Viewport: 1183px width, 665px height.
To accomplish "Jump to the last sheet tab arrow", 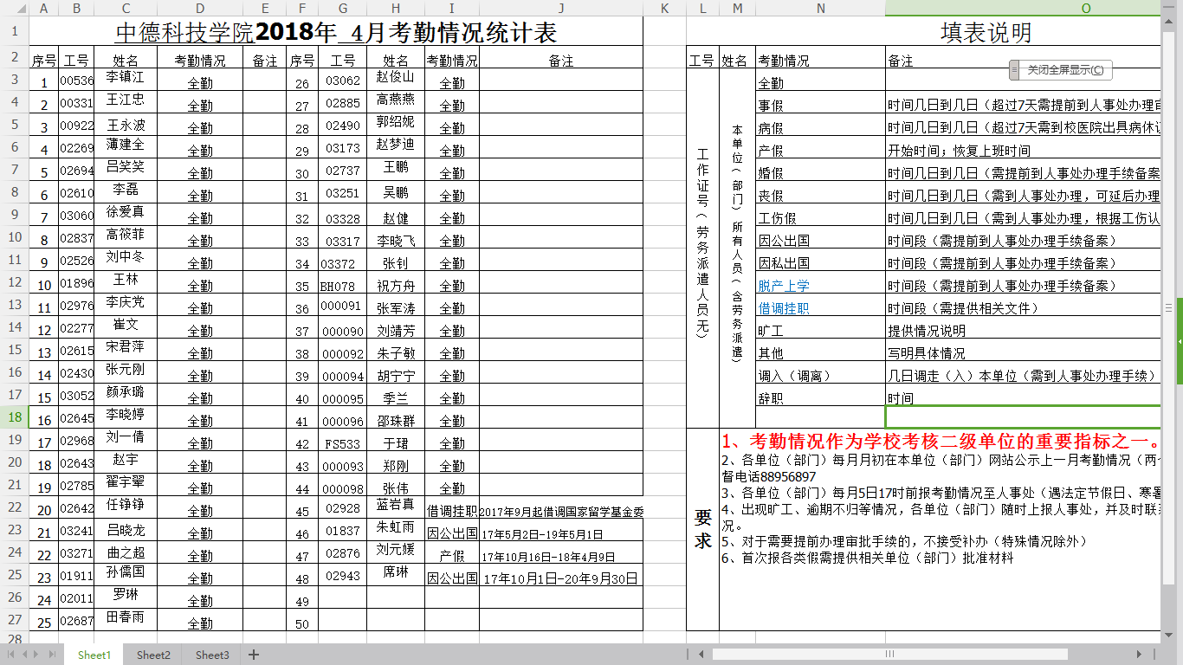I will pyautogui.click(x=51, y=655).
